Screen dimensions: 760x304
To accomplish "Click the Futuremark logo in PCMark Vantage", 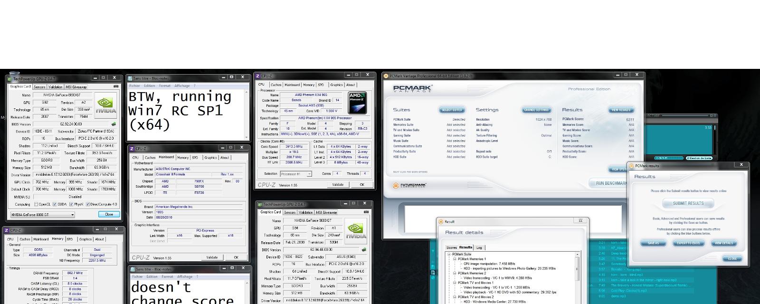I will 410,186.
